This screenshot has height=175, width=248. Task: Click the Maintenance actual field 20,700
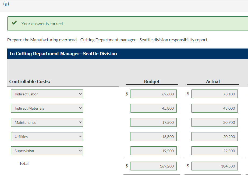(x=214, y=122)
